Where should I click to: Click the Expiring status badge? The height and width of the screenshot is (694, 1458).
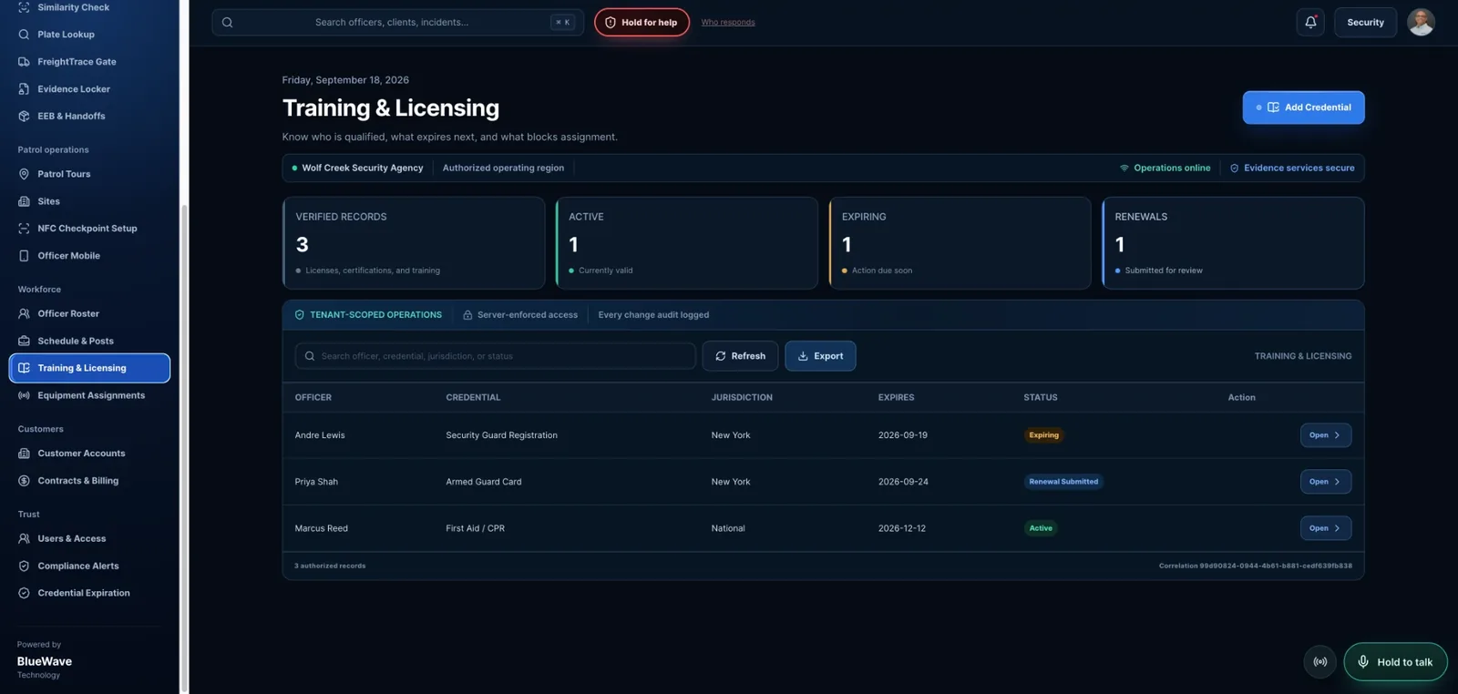(x=1043, y=435)
